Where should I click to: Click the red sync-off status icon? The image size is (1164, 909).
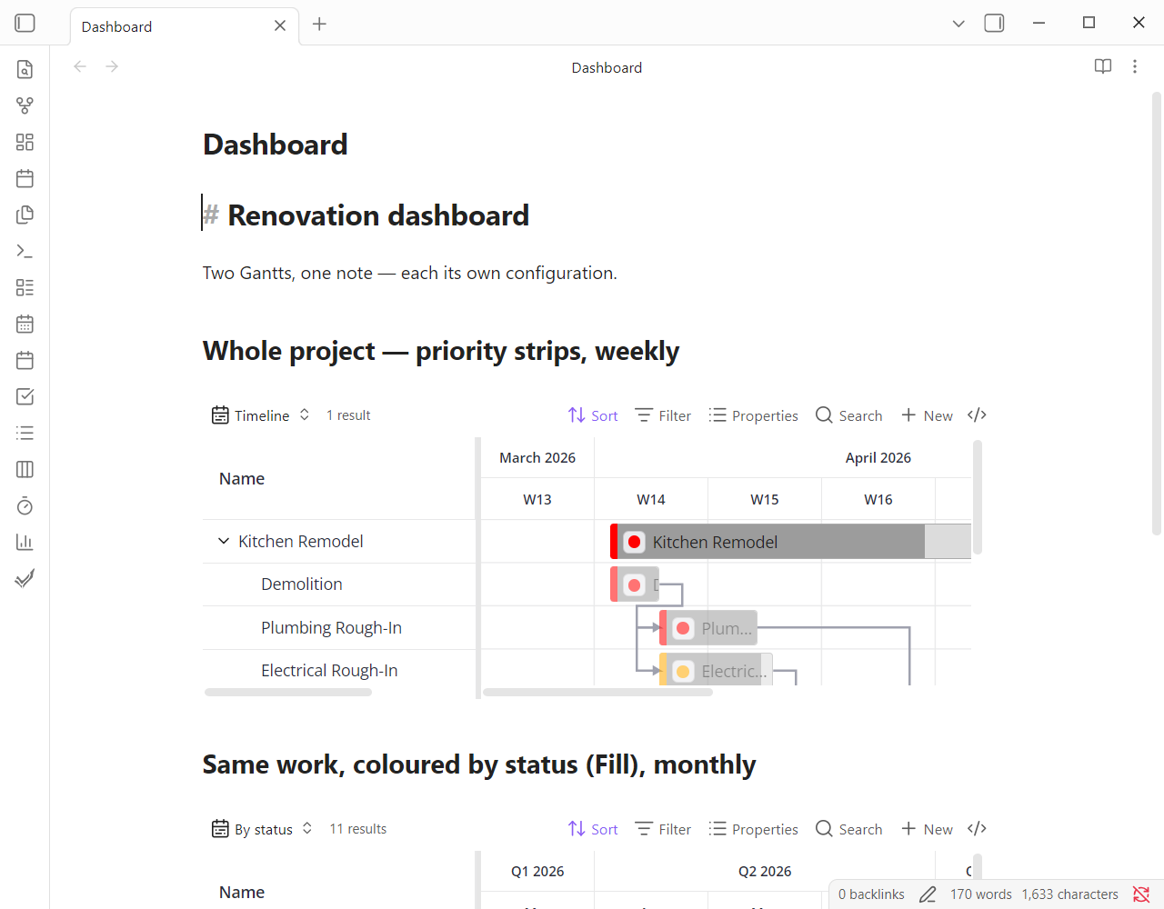tap(1141, 894)
